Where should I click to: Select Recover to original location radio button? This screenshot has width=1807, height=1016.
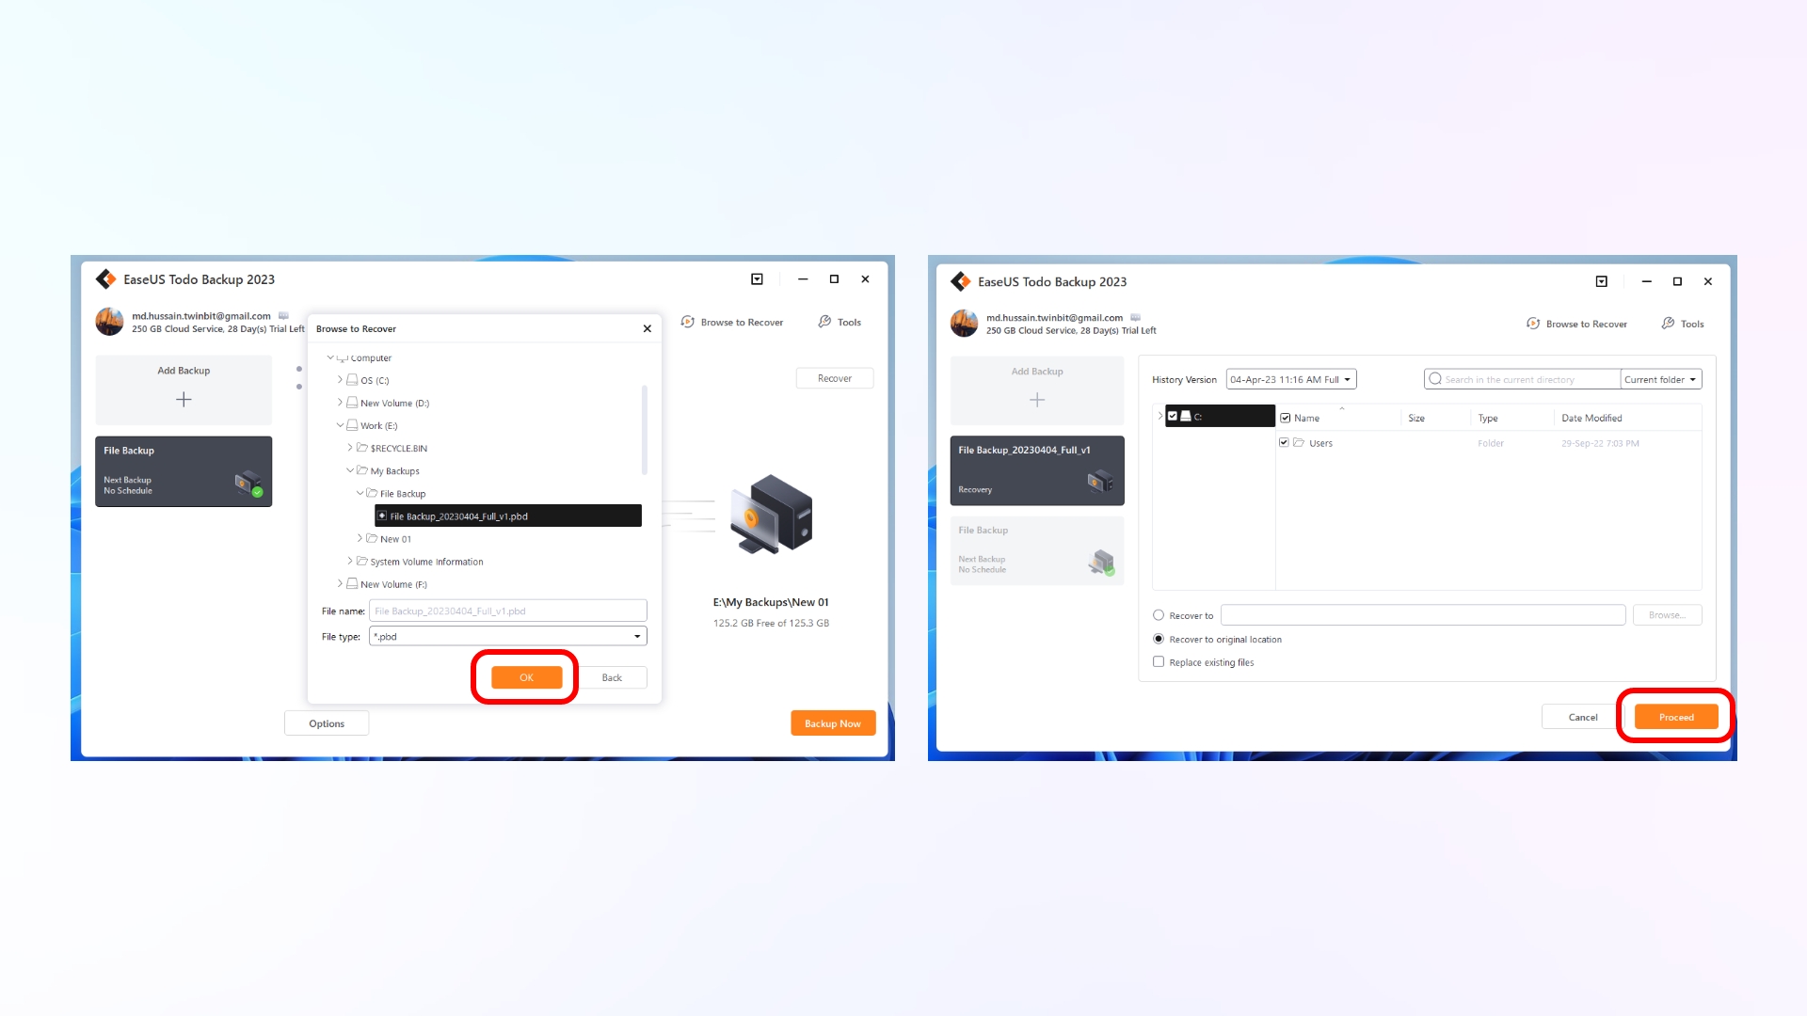pyautogui.click(x=1159, y=638)
